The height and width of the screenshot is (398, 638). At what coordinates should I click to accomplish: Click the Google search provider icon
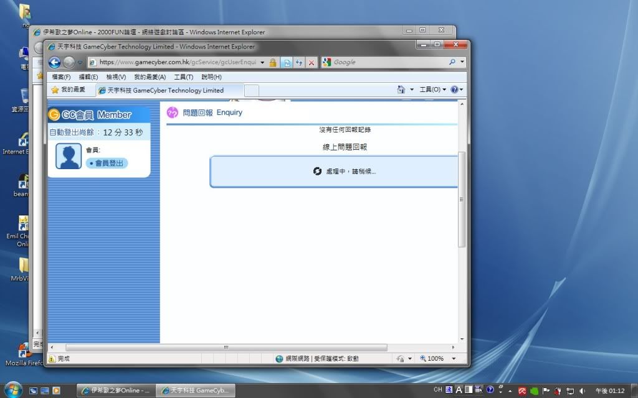[x=326, y=62]
